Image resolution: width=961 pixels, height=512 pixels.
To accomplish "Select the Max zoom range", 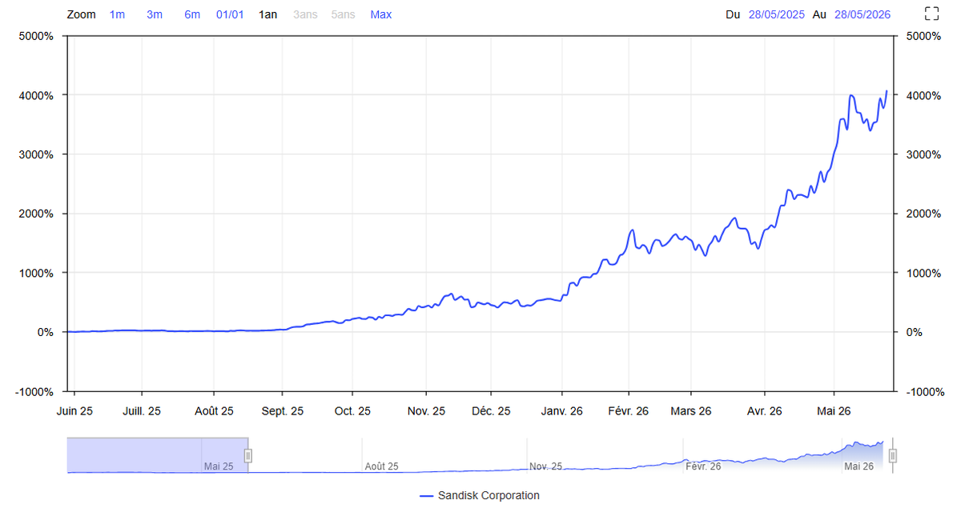I will point(381,14).
